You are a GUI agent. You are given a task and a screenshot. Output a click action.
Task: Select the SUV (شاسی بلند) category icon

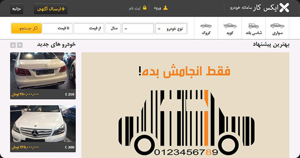(253, 26)
